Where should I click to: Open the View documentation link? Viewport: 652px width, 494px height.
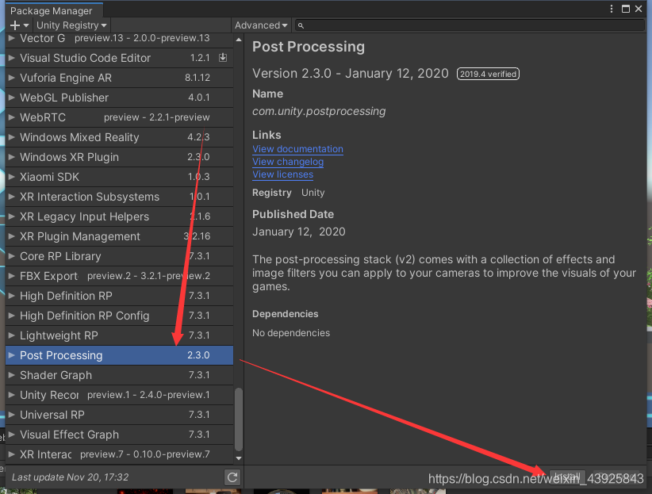297,149
